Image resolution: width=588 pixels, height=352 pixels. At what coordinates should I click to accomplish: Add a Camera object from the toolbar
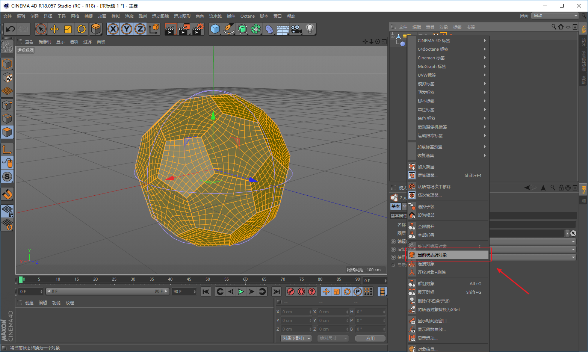click(296, 29)
